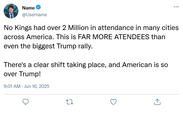The image size is (183, 113).
Task: Click the "FAR MORE ATENDEES" text
Action: coord(114,37)
